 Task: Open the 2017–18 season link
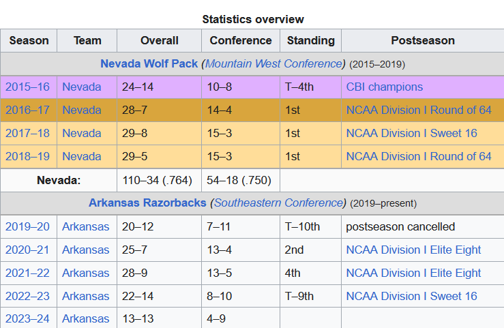[x=27, y=133]
